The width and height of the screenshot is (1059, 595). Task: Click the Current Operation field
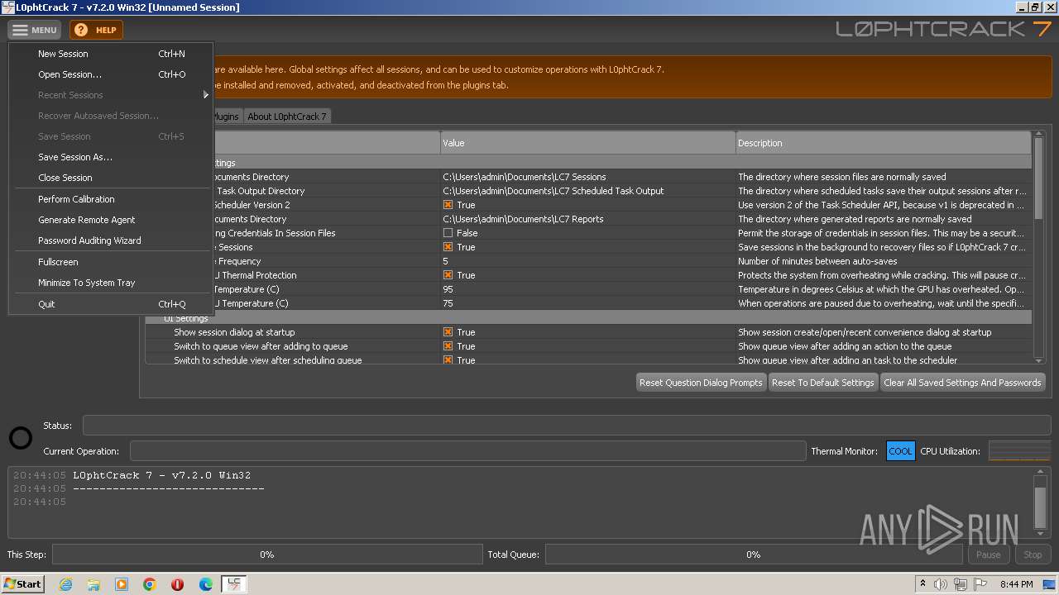click(467, 451)
